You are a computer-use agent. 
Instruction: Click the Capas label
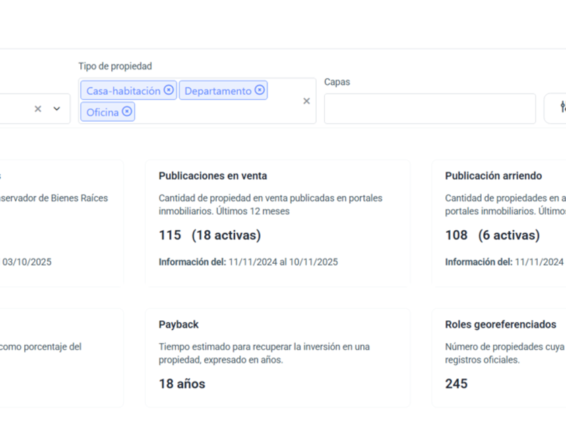(x=337, y=82)
